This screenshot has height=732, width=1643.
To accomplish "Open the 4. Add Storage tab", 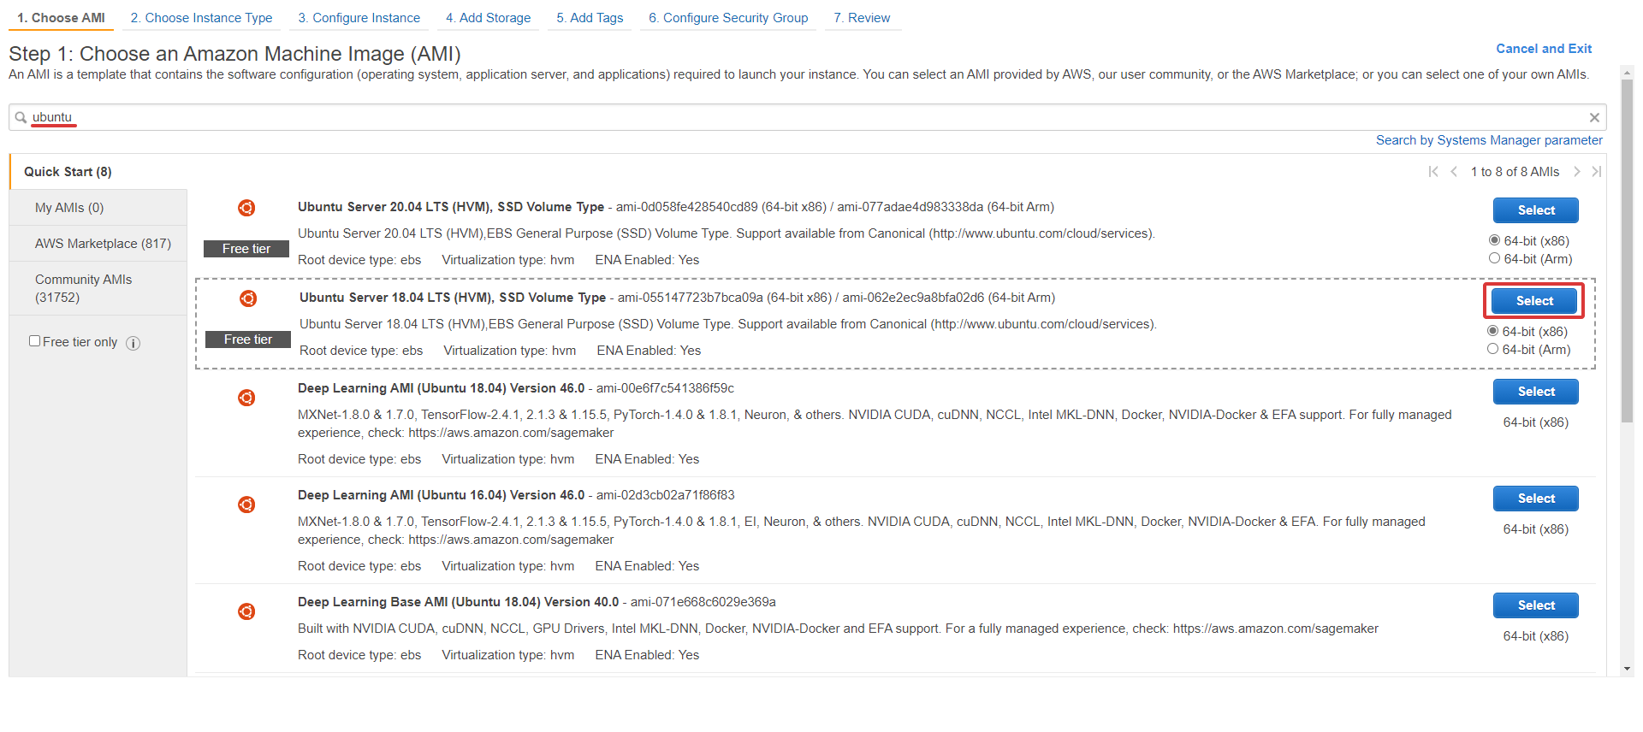I will click(x=488, y=18).
